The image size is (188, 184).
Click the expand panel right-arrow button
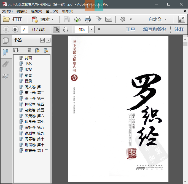[48, 40]
